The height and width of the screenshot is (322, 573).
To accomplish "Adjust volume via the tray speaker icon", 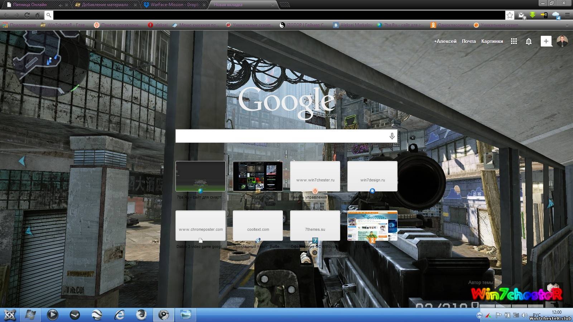I will tap(525, 315).
